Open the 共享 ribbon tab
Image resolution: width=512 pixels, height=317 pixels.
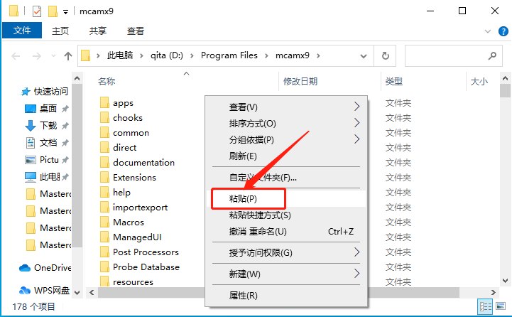(97, 31)
